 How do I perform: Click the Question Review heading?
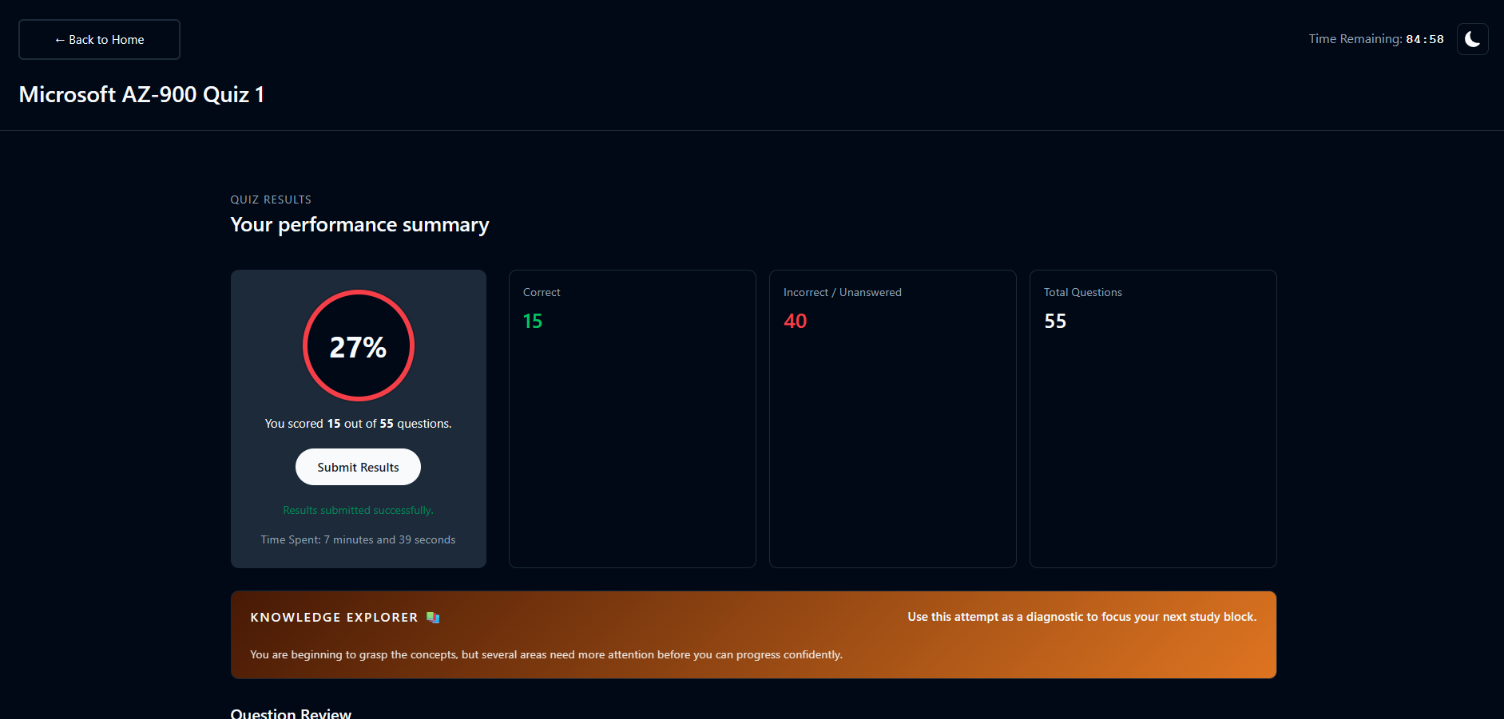pyautogui.click(x=291, y=713)
